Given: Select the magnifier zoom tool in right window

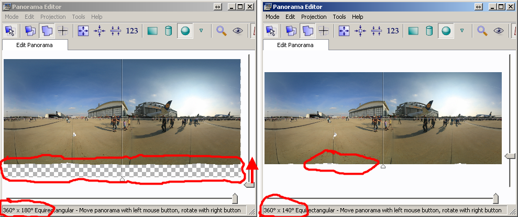Looking at the screenshot, I should click(x=481, y=31).
